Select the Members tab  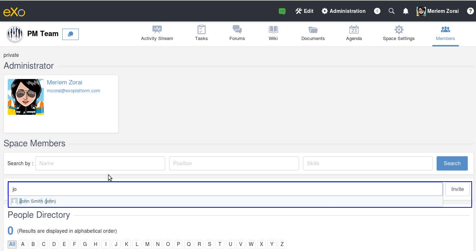446,33
